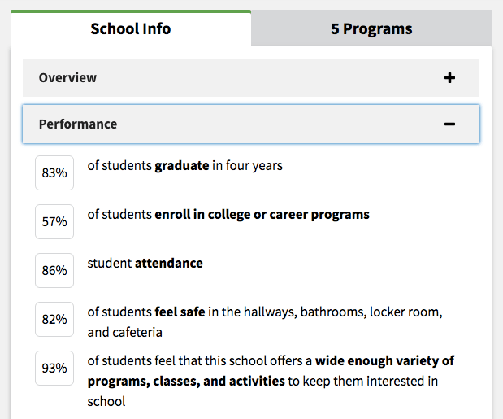Open the 5 Programs tab

click(x=371, y=28)
